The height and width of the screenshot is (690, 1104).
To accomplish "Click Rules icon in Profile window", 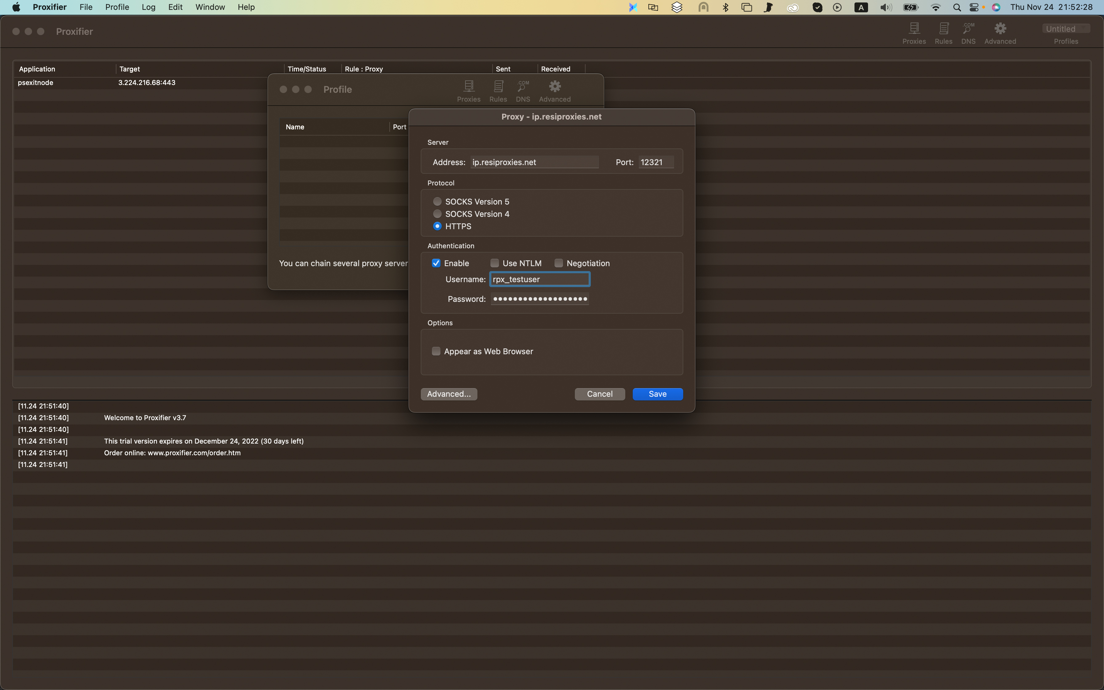I will [498, 91].
